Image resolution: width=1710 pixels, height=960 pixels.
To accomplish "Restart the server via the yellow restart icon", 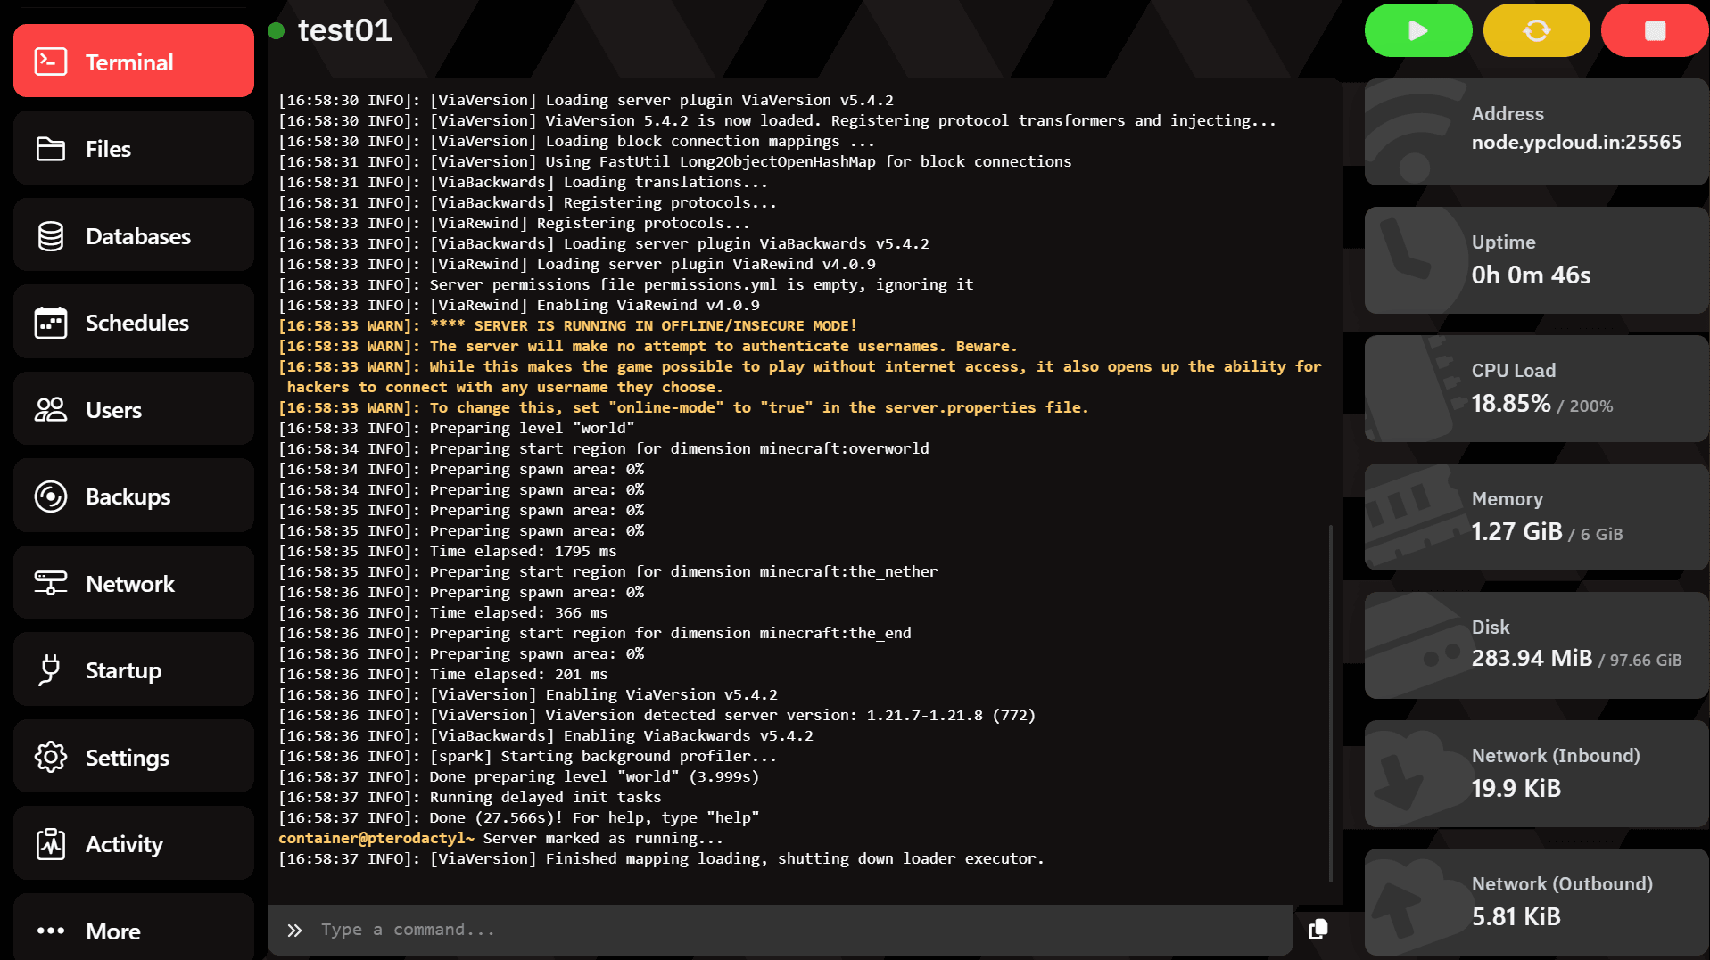I will pos(1536,29).
